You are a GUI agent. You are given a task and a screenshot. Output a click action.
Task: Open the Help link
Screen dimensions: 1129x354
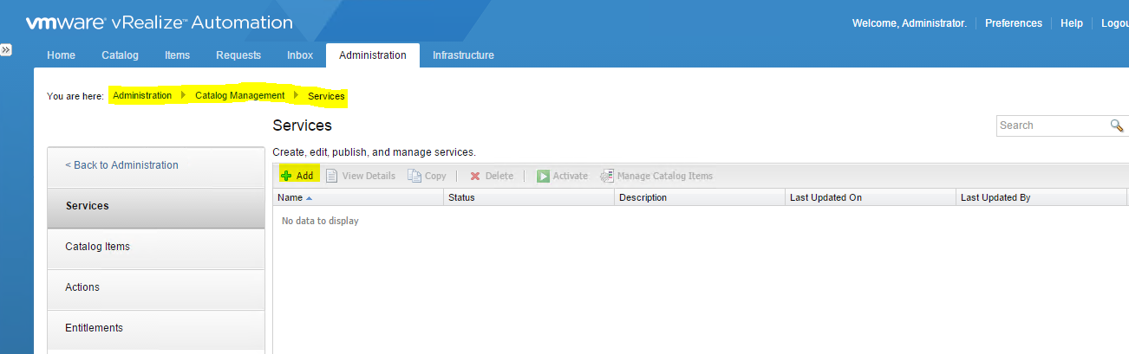[1072, 23]
